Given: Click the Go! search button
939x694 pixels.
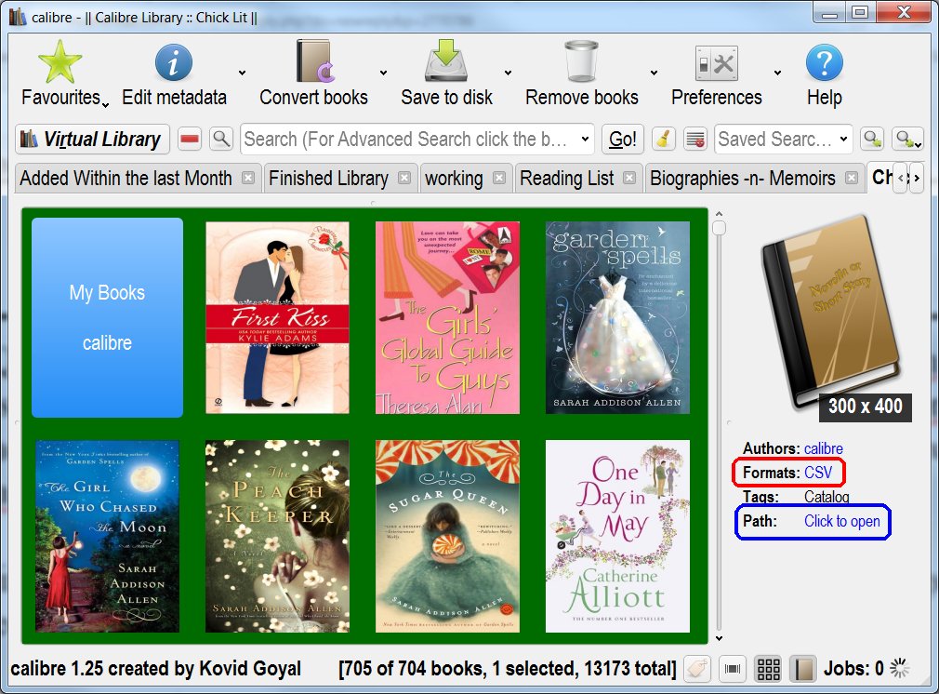Looking at the screenshot, I should pos(623,139).
